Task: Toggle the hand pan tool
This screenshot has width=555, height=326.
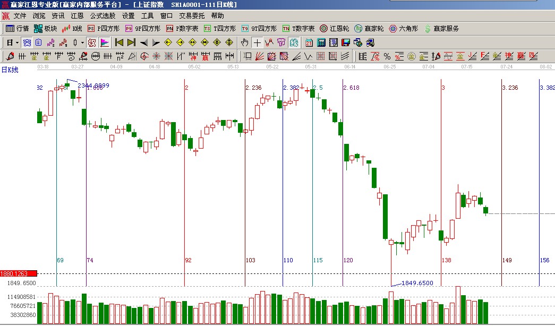Action: tap(245, 42)
